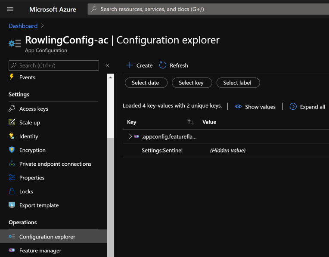Click the sidebar scrollbar up arrow
The image size is (329, 257).
click(110, 77)
